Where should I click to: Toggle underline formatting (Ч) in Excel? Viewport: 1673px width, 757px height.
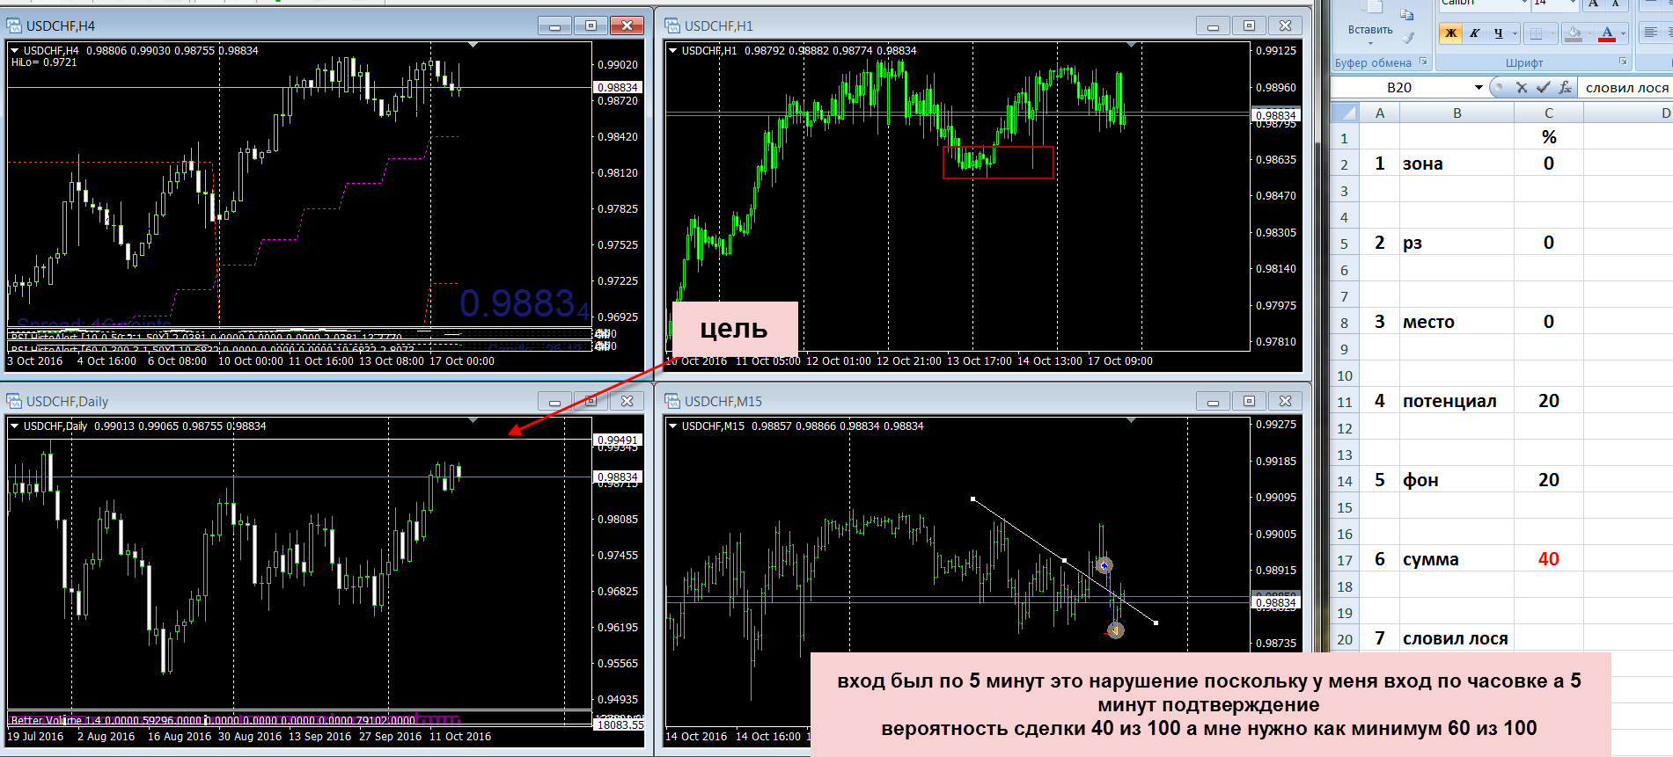[x=1498, y=33]
